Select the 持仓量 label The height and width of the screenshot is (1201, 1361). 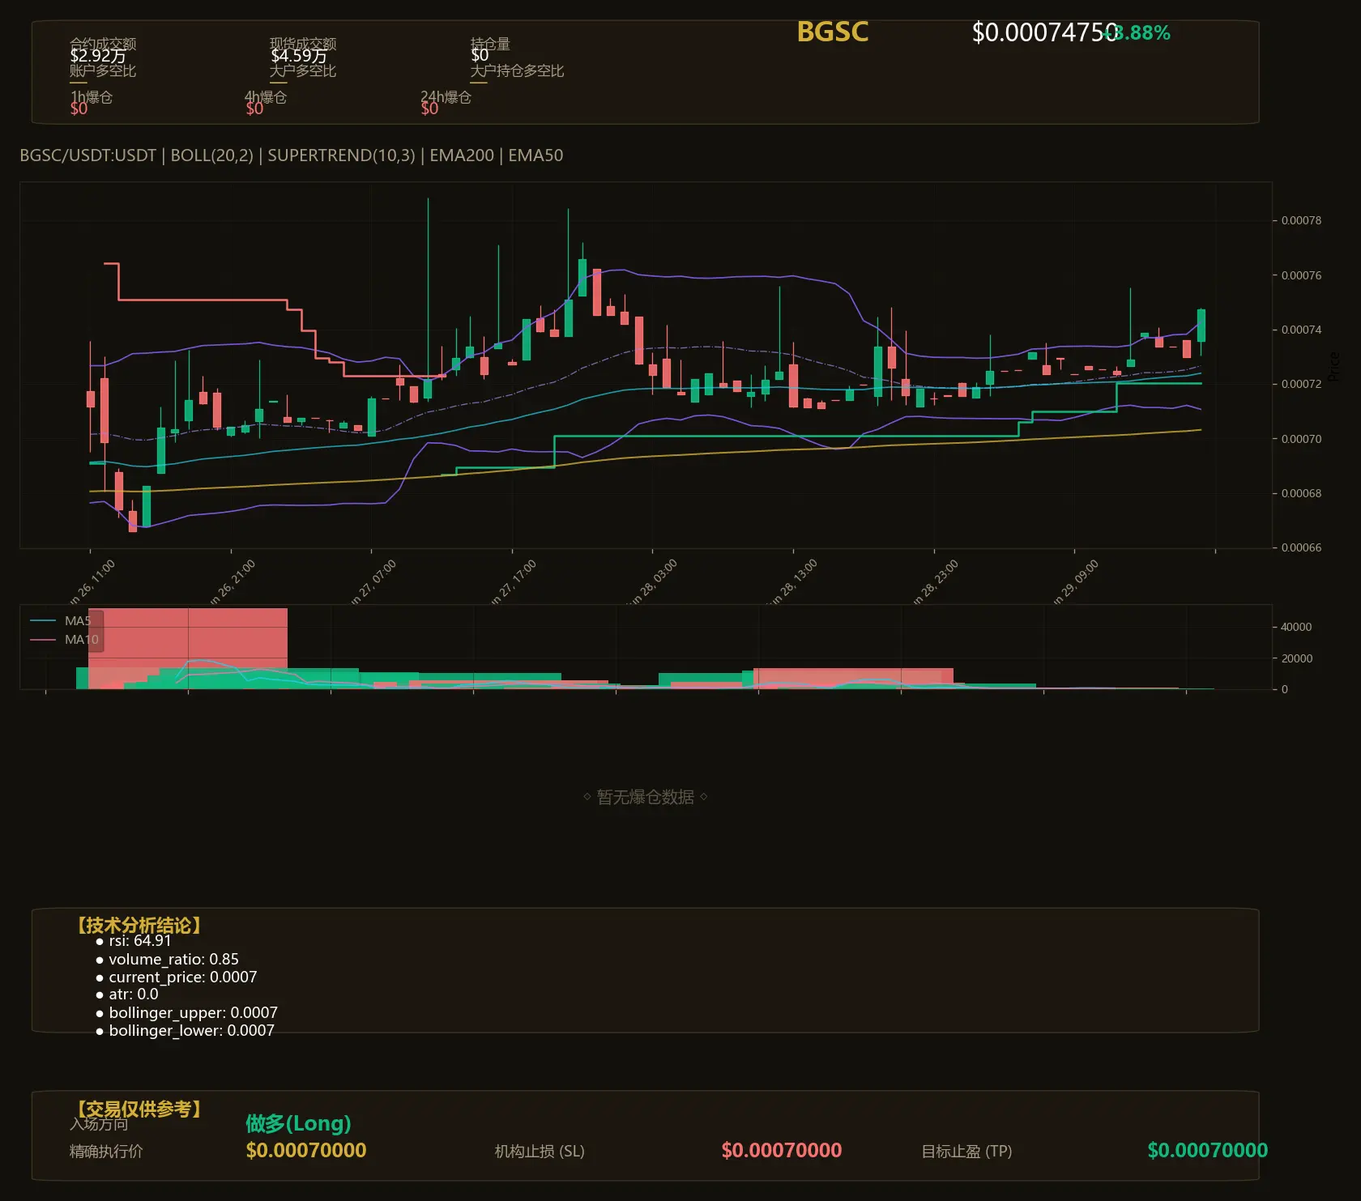click(x=490, y=43)
